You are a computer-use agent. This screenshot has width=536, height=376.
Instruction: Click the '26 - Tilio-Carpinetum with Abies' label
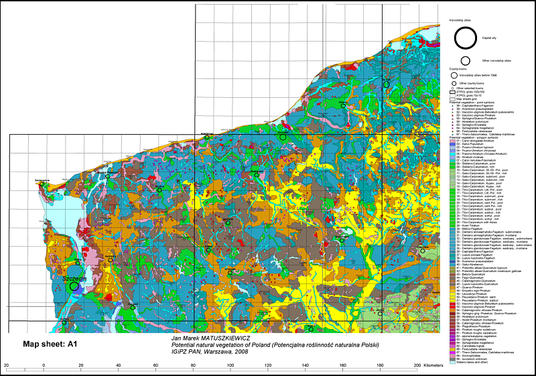pos(477,223)
